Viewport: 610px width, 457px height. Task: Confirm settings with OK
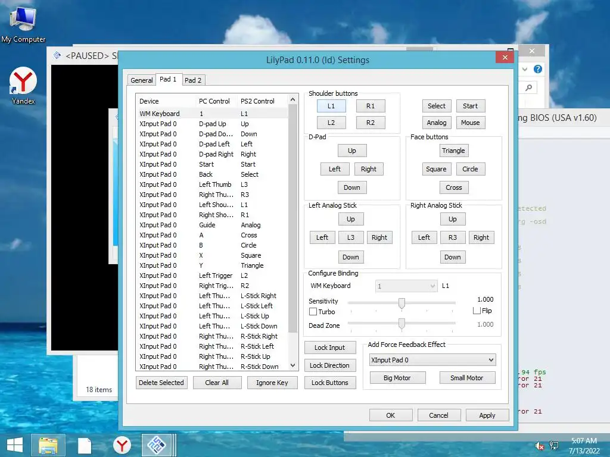point(391,415)
